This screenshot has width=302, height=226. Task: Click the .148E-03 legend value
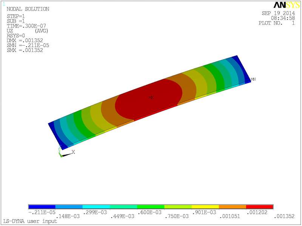click(68, 216)
